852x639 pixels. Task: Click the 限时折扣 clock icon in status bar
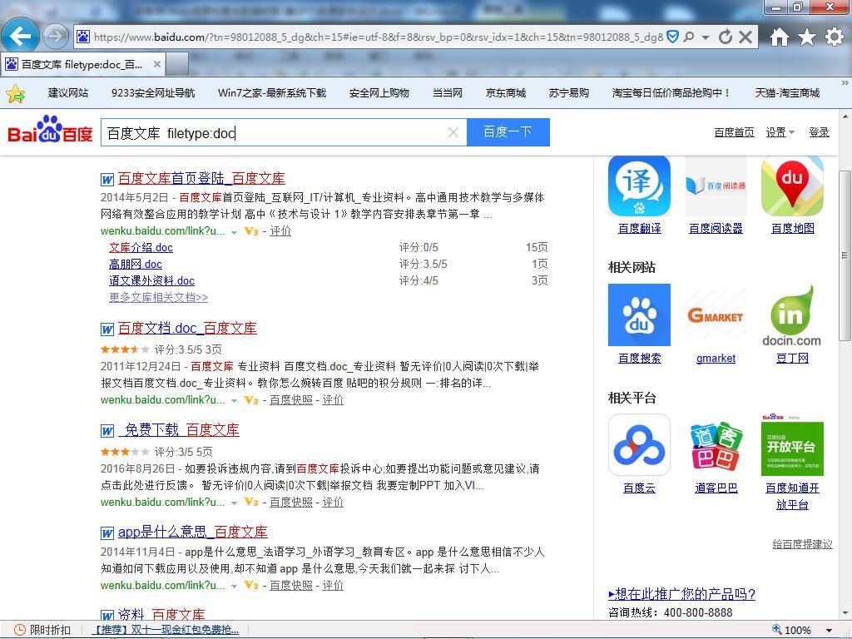(x=20, y=631)
